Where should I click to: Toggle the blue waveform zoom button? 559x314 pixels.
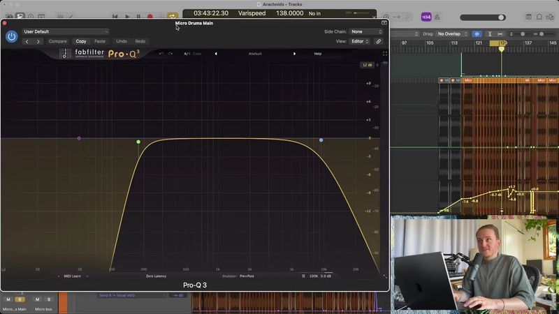pyautogui.click(x=477, y=33)
